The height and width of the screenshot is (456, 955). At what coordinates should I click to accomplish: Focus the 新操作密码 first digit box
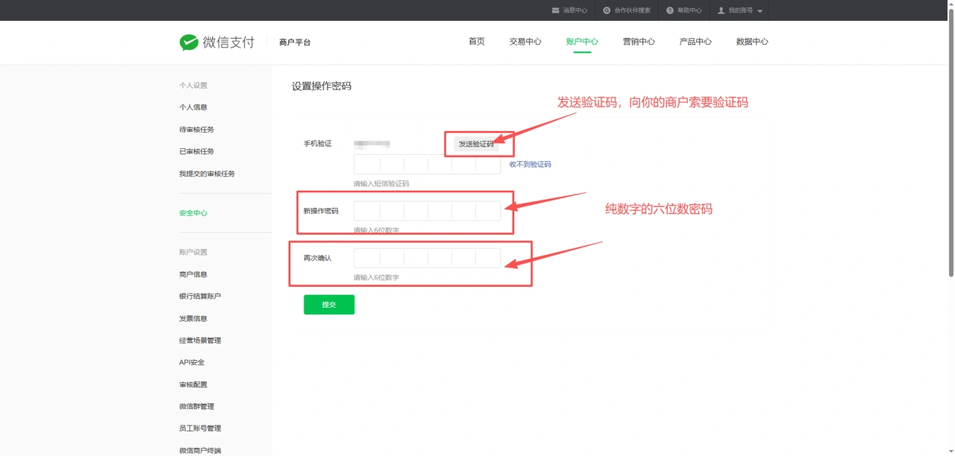pos(367,211)
